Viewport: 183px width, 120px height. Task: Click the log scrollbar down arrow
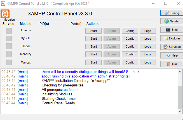pyautogui.click(x=180, y=111)
